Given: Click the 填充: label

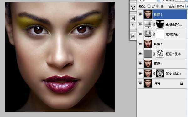Looking at the screenshot, I should click(x=171, y=6).
